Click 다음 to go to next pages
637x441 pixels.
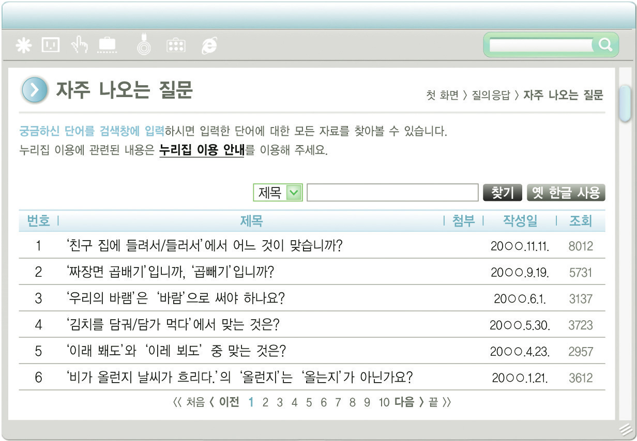(x=404, y=402)
